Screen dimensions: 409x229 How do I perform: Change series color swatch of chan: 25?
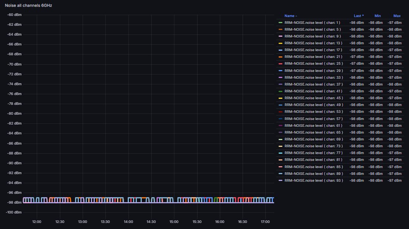[x=281, y=64]
